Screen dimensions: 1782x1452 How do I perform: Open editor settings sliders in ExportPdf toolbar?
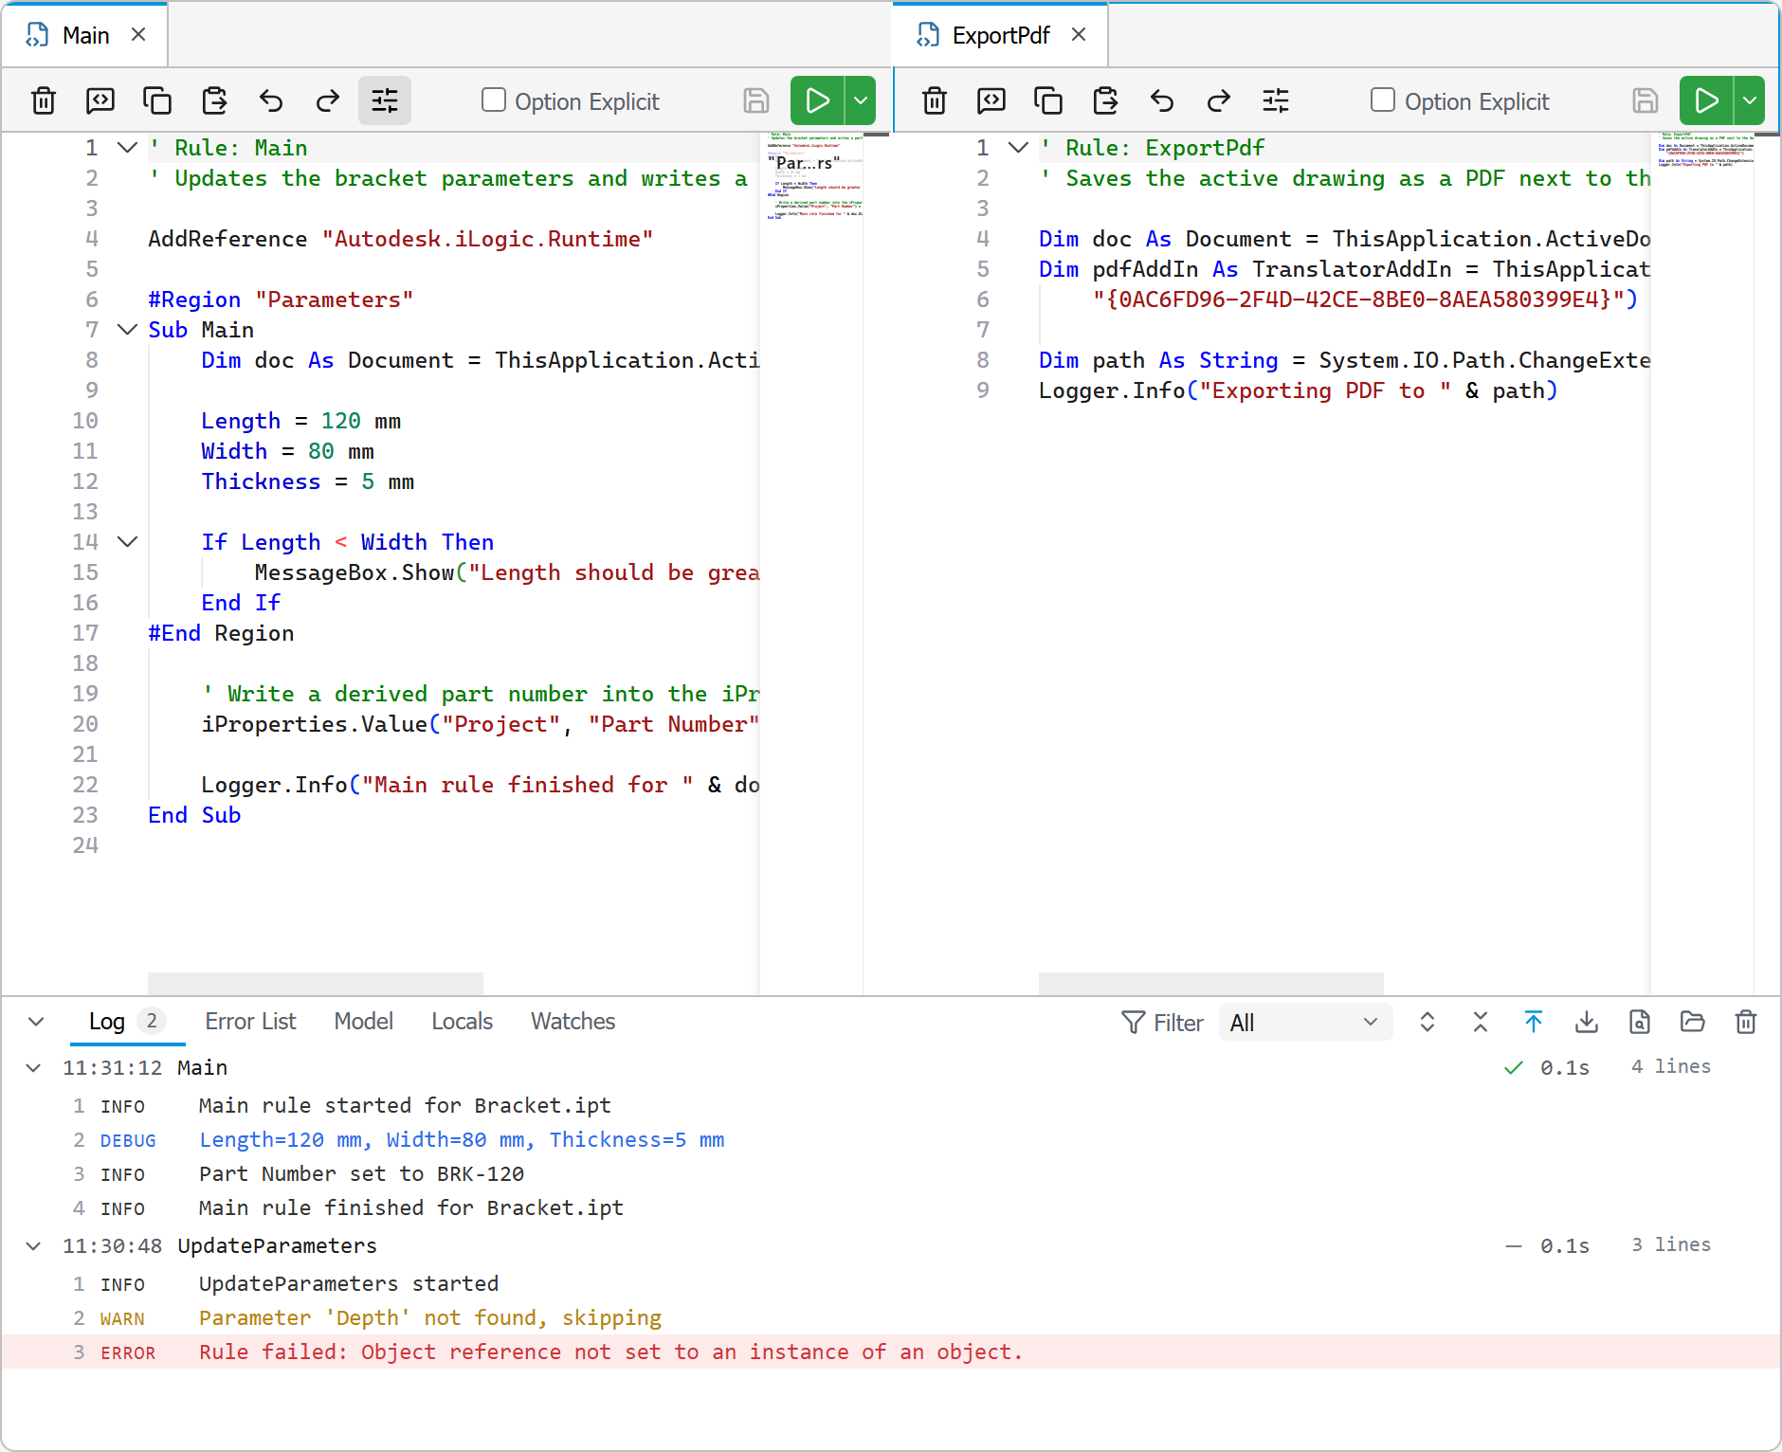coord(1276,100)
